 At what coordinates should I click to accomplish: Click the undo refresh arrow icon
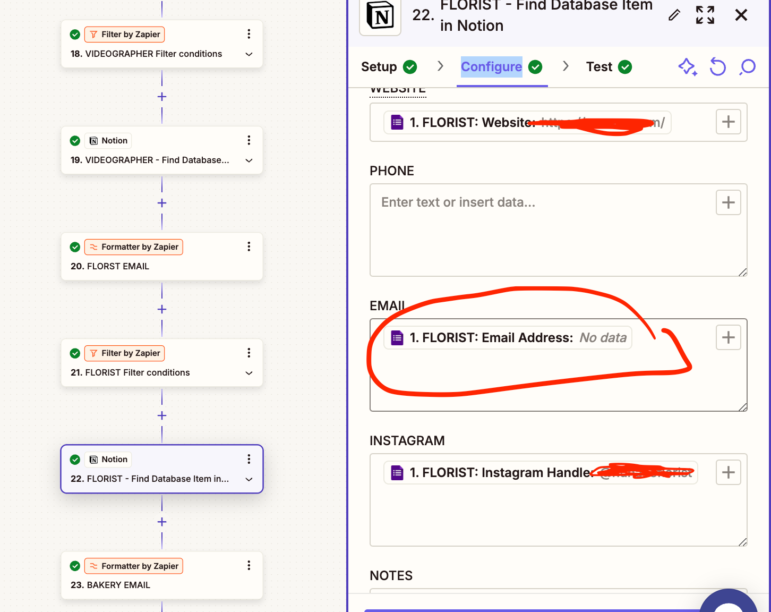coord(718,67)
